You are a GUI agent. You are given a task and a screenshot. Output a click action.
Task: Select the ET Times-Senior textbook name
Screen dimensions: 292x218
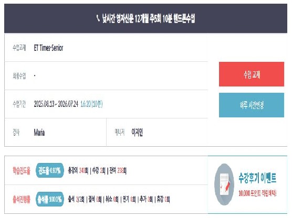click(x=48, y=48)
